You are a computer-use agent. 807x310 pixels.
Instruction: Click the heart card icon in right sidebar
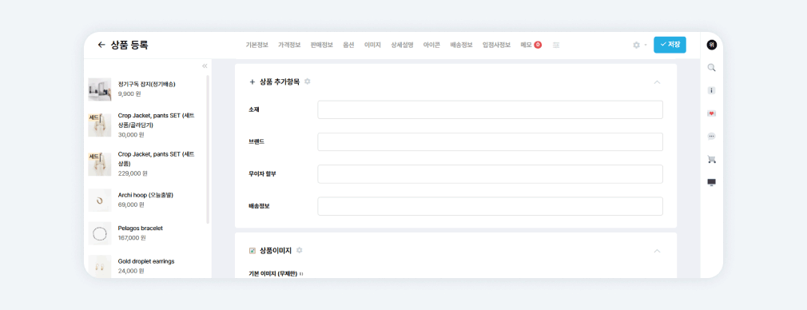pos(712,113)
